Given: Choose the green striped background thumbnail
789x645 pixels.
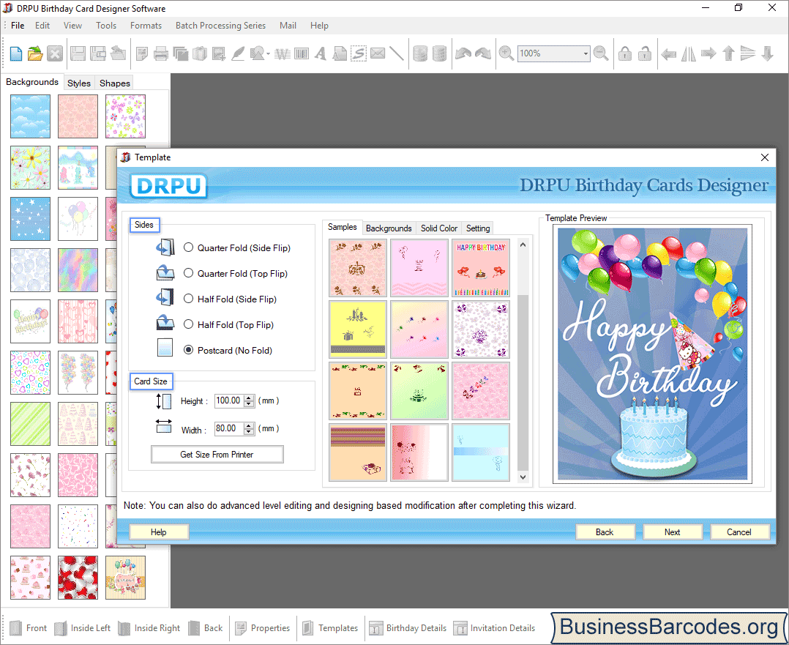Looking at the screenshot, I should [30, 424].
